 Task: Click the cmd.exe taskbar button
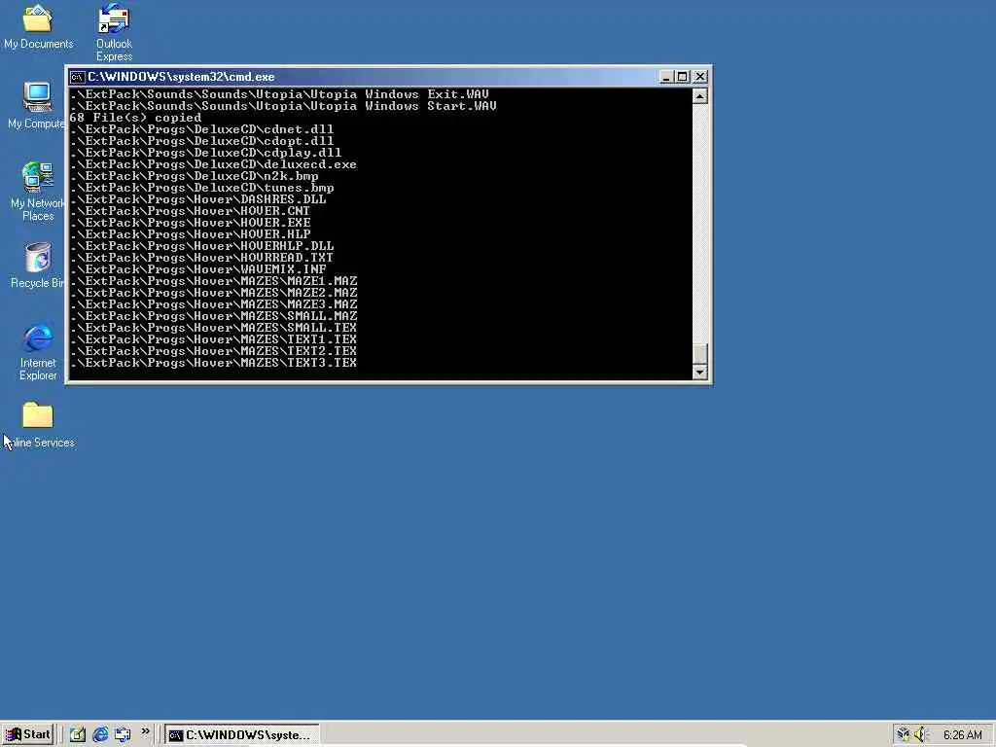[242, 735]
